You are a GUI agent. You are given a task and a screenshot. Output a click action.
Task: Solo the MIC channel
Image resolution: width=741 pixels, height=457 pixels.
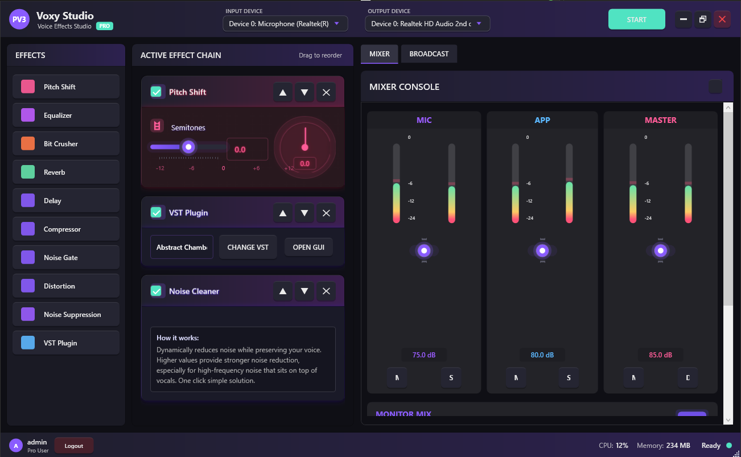pos(451,378)
